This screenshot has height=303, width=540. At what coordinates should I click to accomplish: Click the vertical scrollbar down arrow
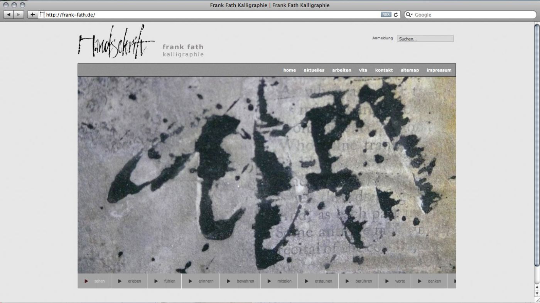point(537,293)
